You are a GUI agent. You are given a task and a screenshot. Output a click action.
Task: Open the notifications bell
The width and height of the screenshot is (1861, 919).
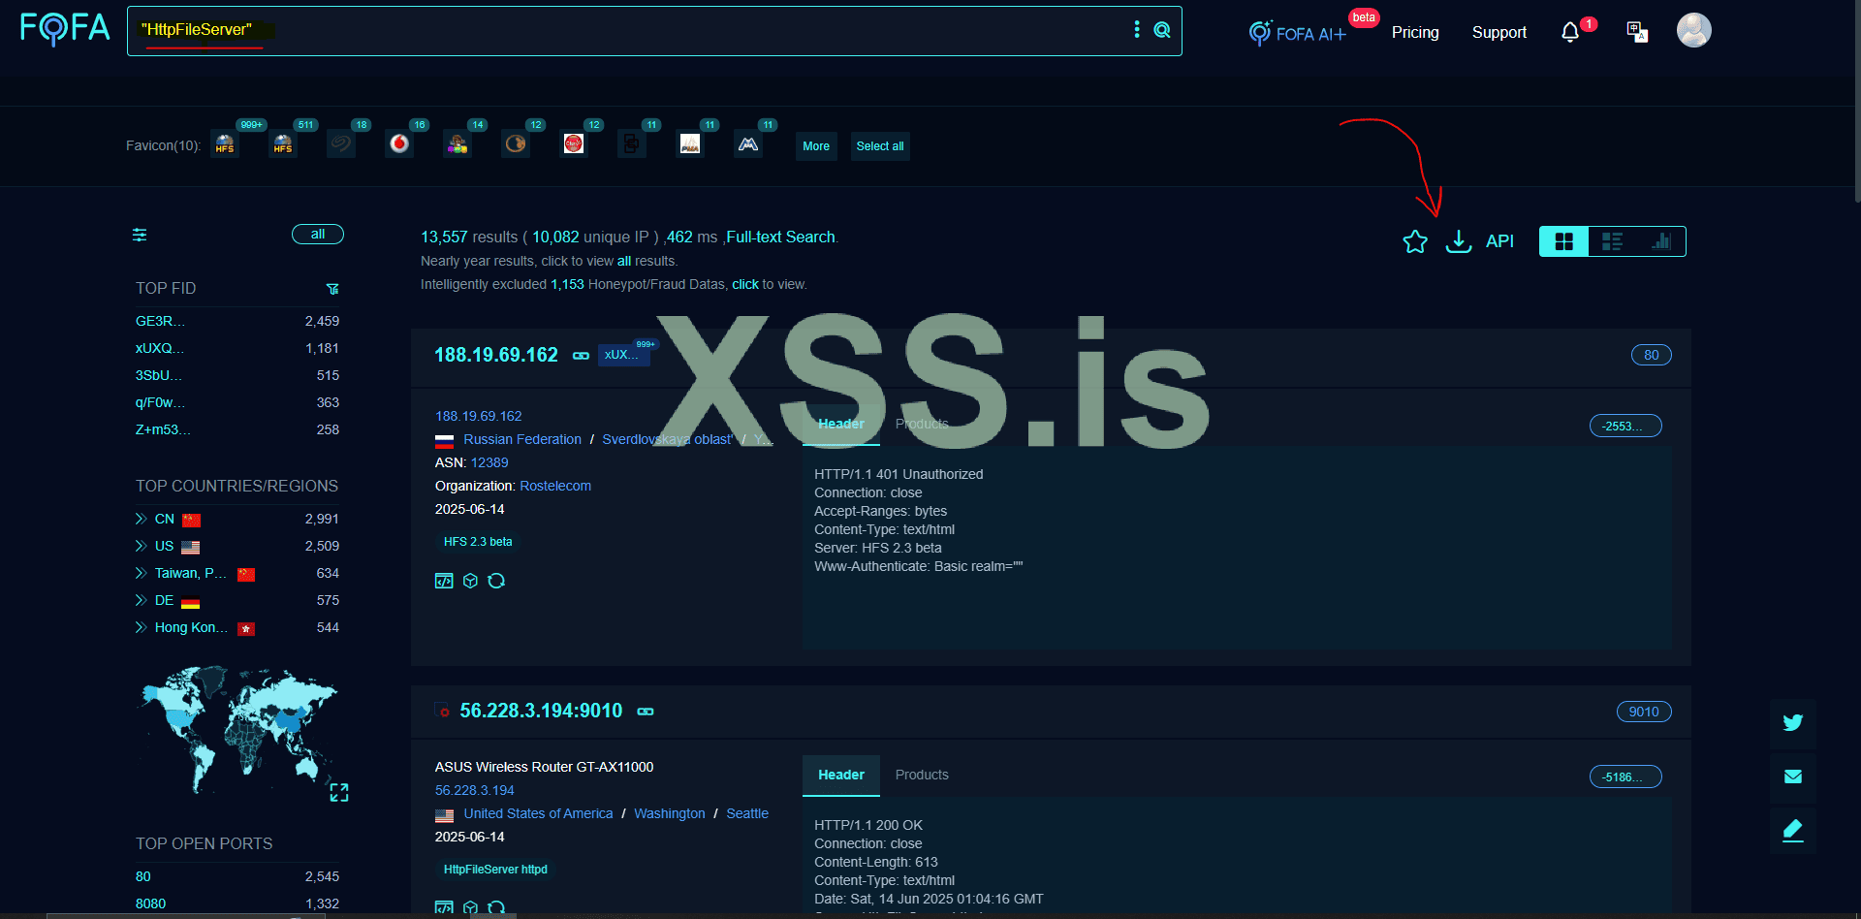(1570, 33)
